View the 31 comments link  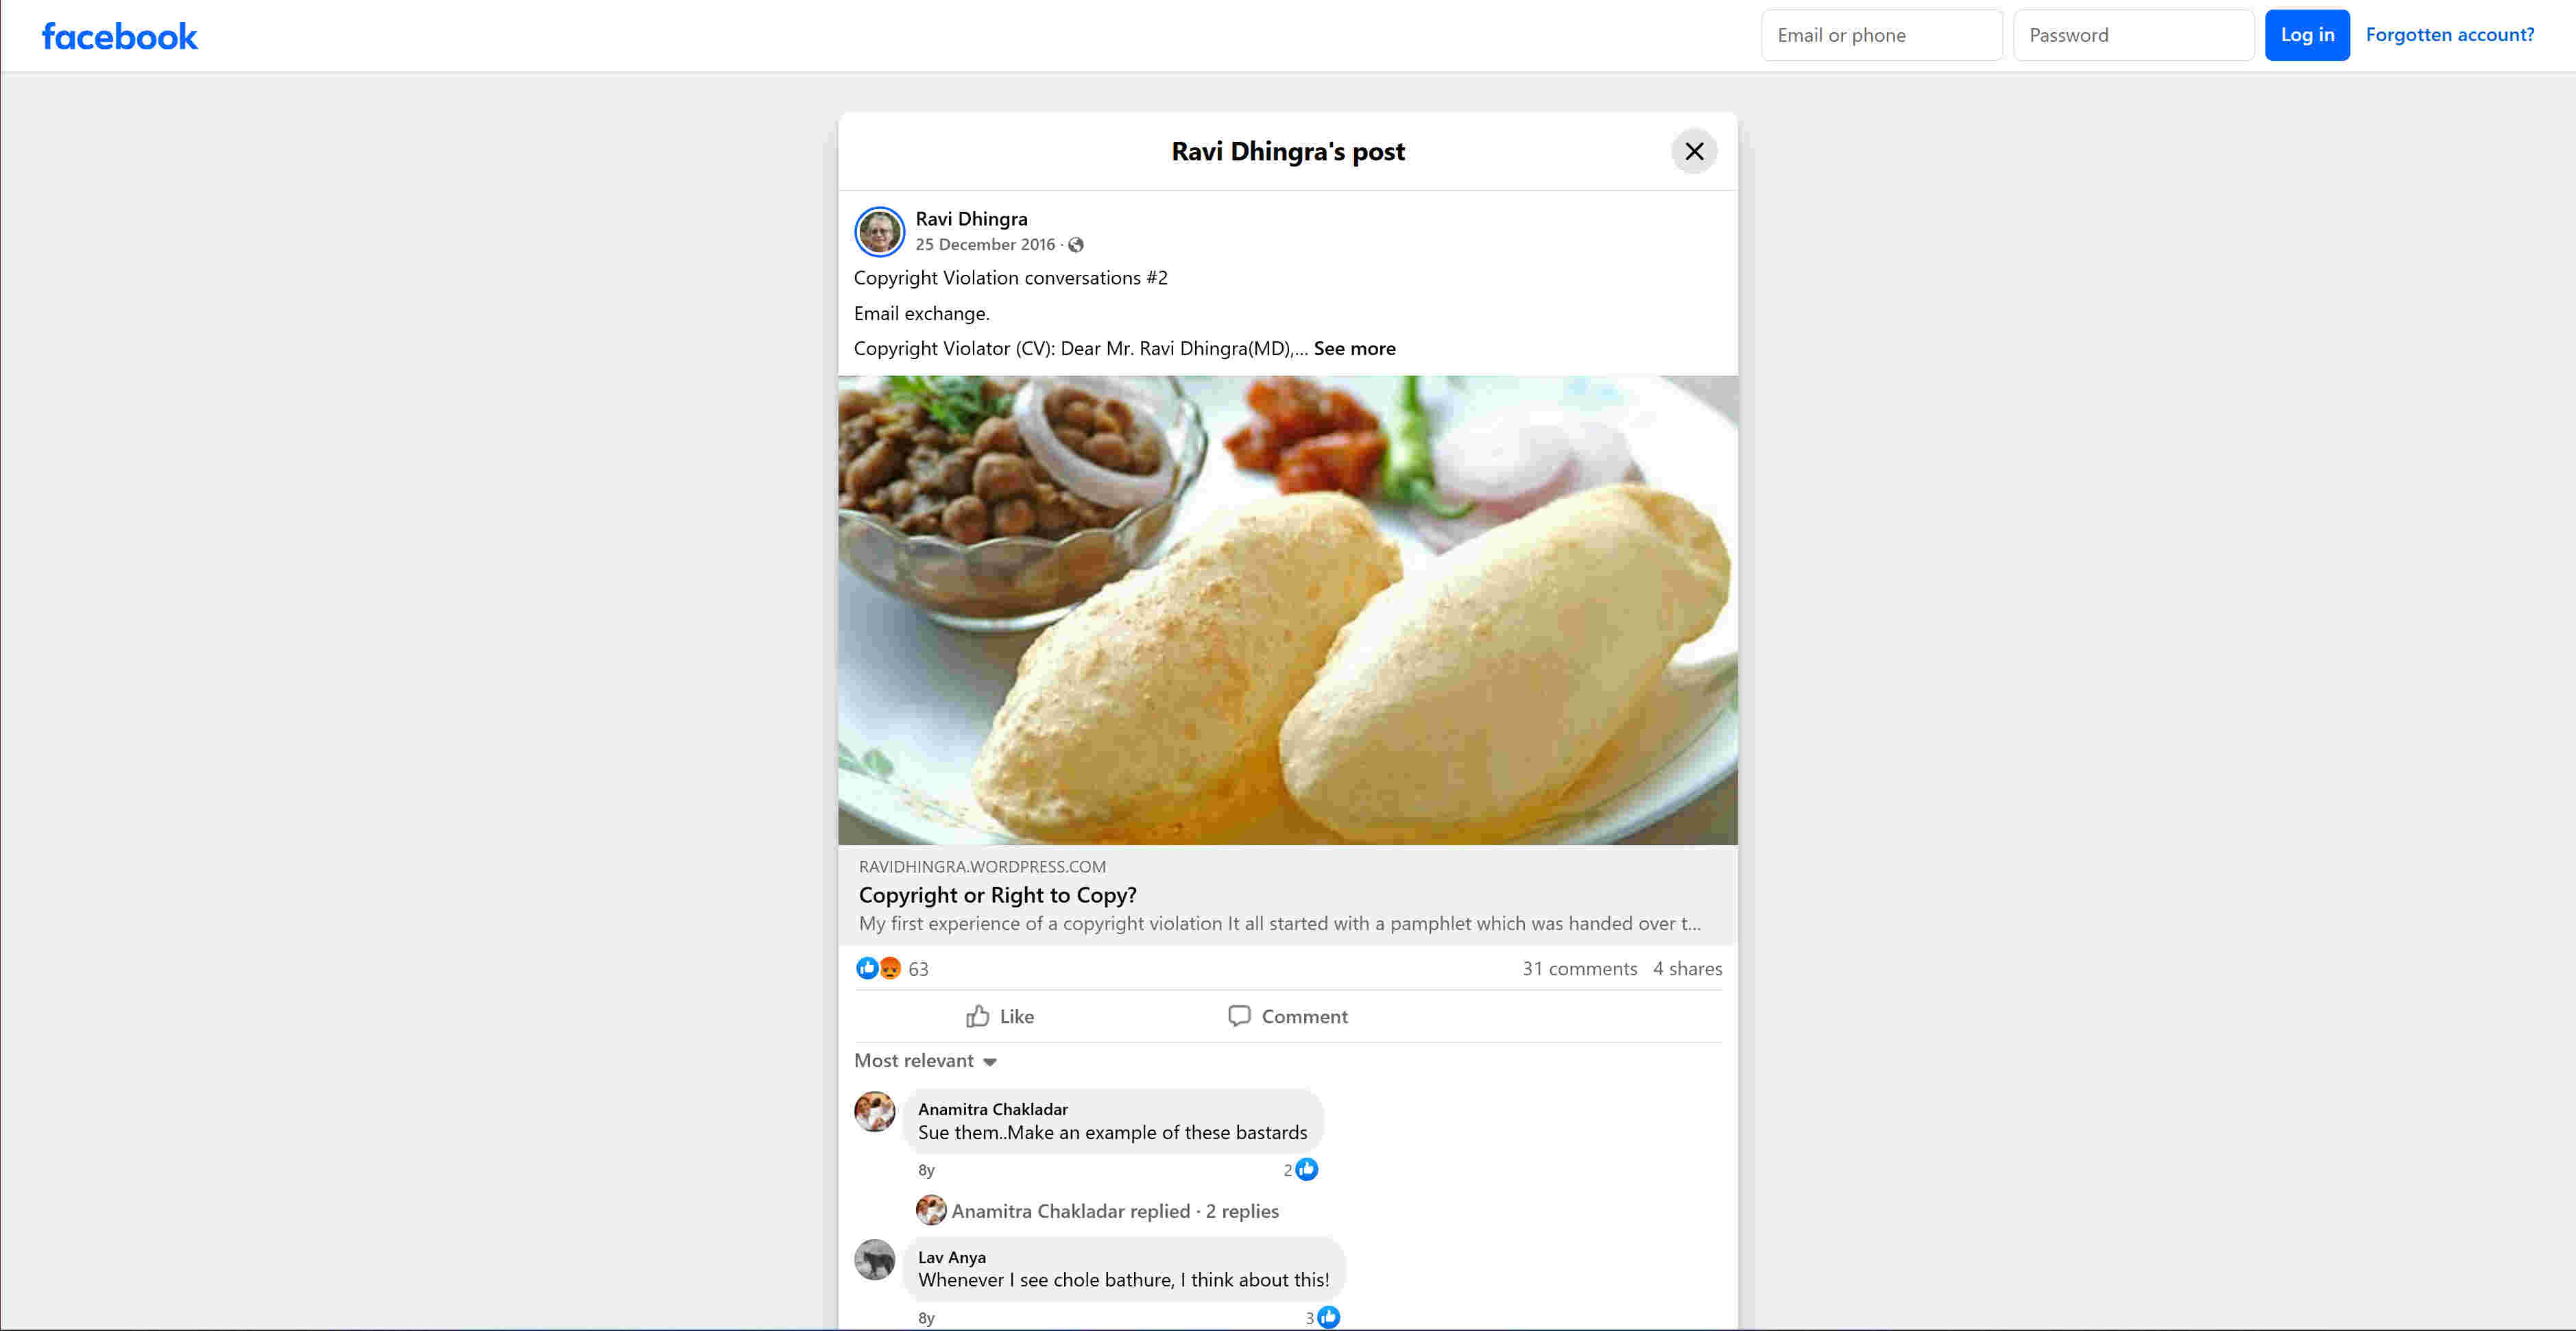1579,968
